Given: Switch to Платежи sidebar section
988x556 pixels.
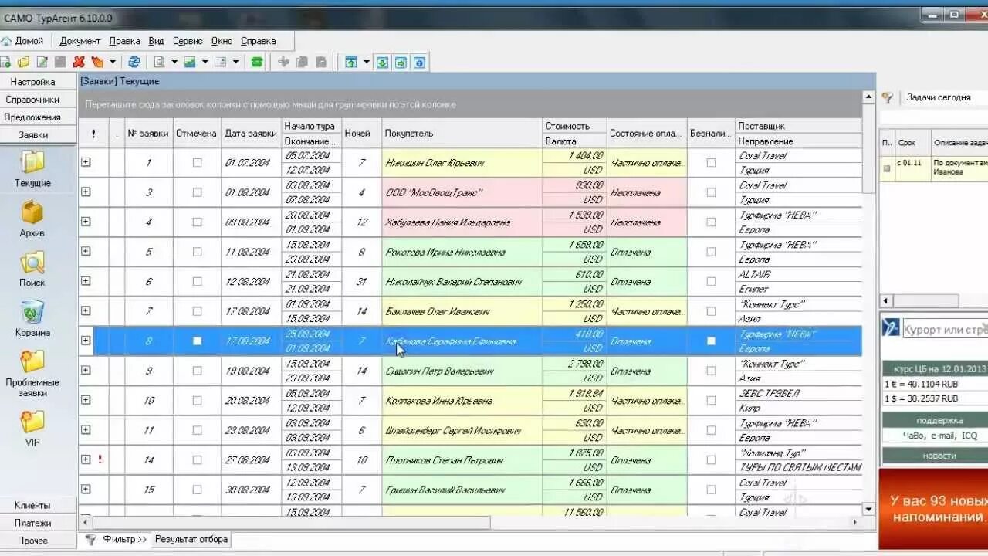Looking at the screenshot, I should 32,523.
